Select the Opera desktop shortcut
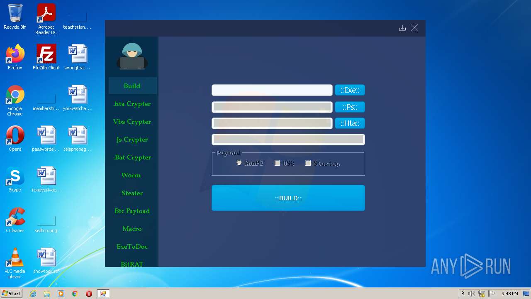This screenshot has width=531, height=299. 15,139
